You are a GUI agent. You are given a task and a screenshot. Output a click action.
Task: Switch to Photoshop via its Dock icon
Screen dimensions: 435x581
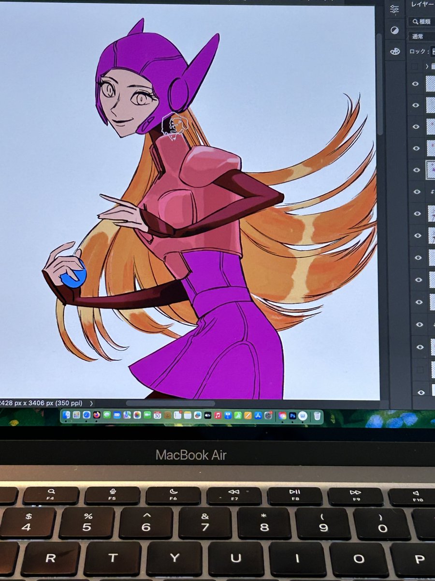292,415
